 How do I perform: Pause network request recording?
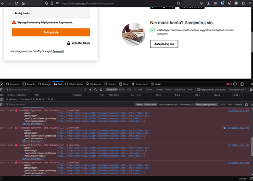[x=85, y=89]
